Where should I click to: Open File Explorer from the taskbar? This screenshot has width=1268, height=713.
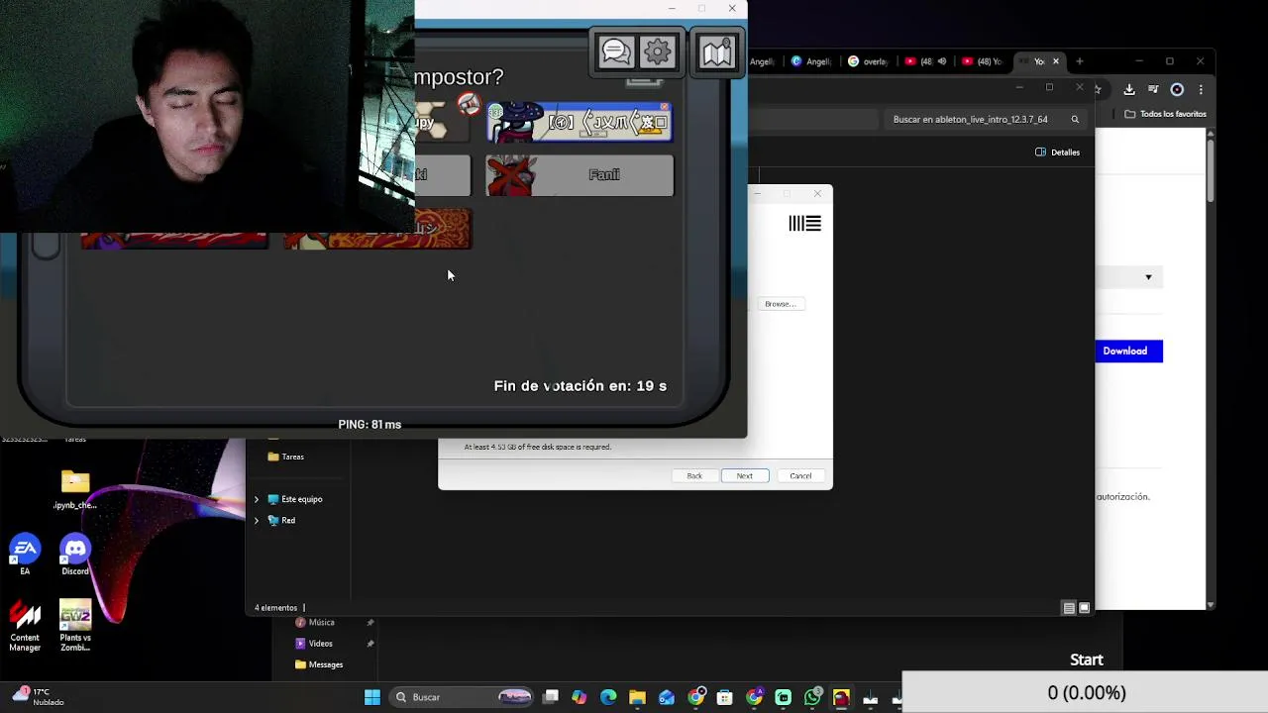[x=637, y=697]
